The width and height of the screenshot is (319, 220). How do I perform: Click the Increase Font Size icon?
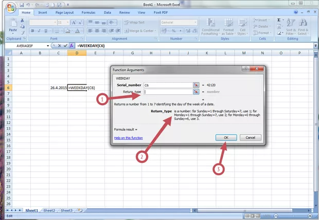pyautogui.click(x=74, y=22)
